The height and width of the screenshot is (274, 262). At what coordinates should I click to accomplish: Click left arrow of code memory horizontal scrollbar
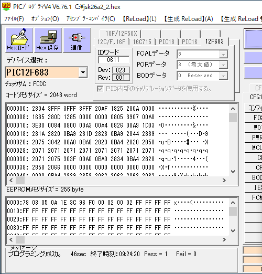(x=11, y=180)
